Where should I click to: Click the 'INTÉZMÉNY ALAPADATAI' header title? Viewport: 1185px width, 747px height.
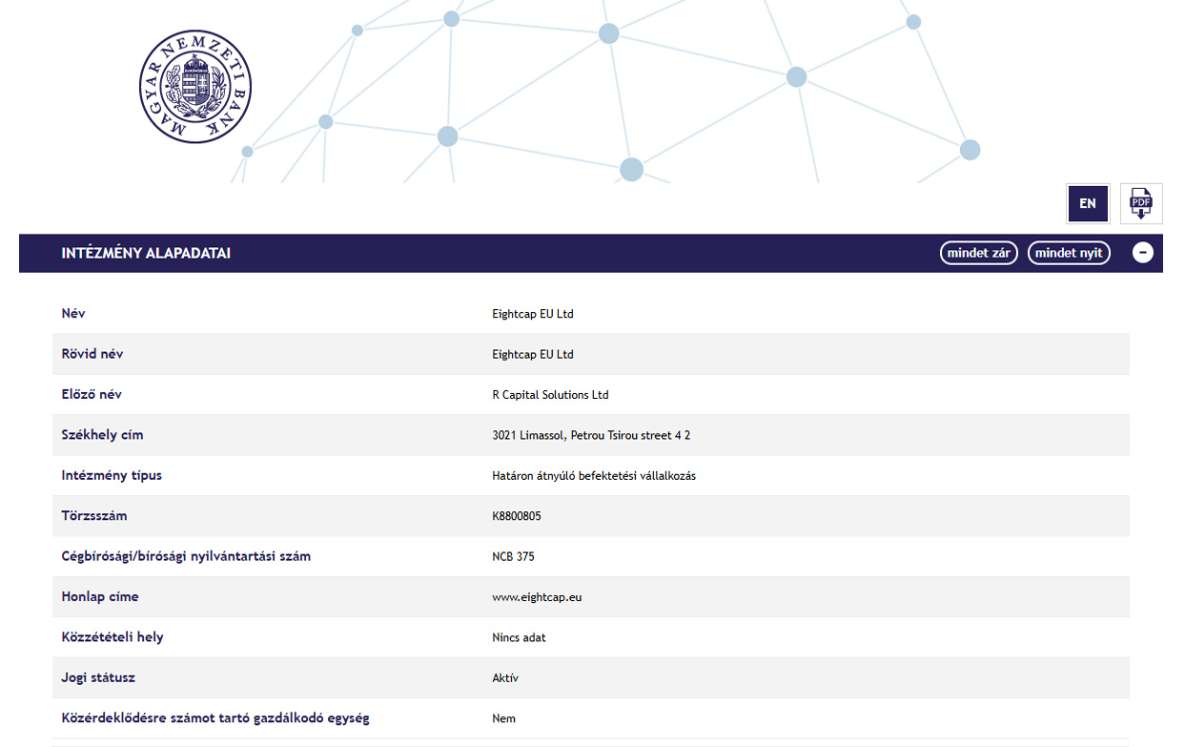(146, 254)
